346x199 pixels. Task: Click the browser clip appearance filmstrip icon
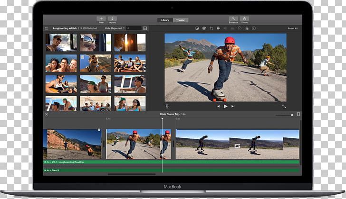pyautogui.click(x=145, y=28)
